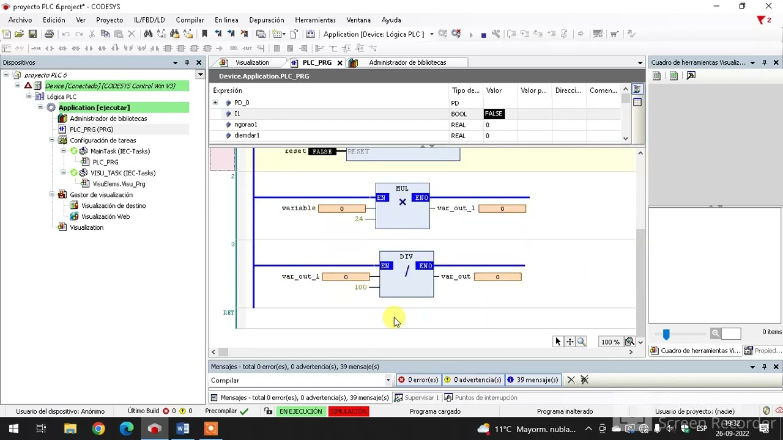Click the Login gear icon in toolbar
The image size is (783, 440).
click(443, 34)
